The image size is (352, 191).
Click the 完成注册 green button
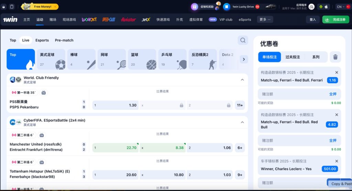click(x=336, y=20)
